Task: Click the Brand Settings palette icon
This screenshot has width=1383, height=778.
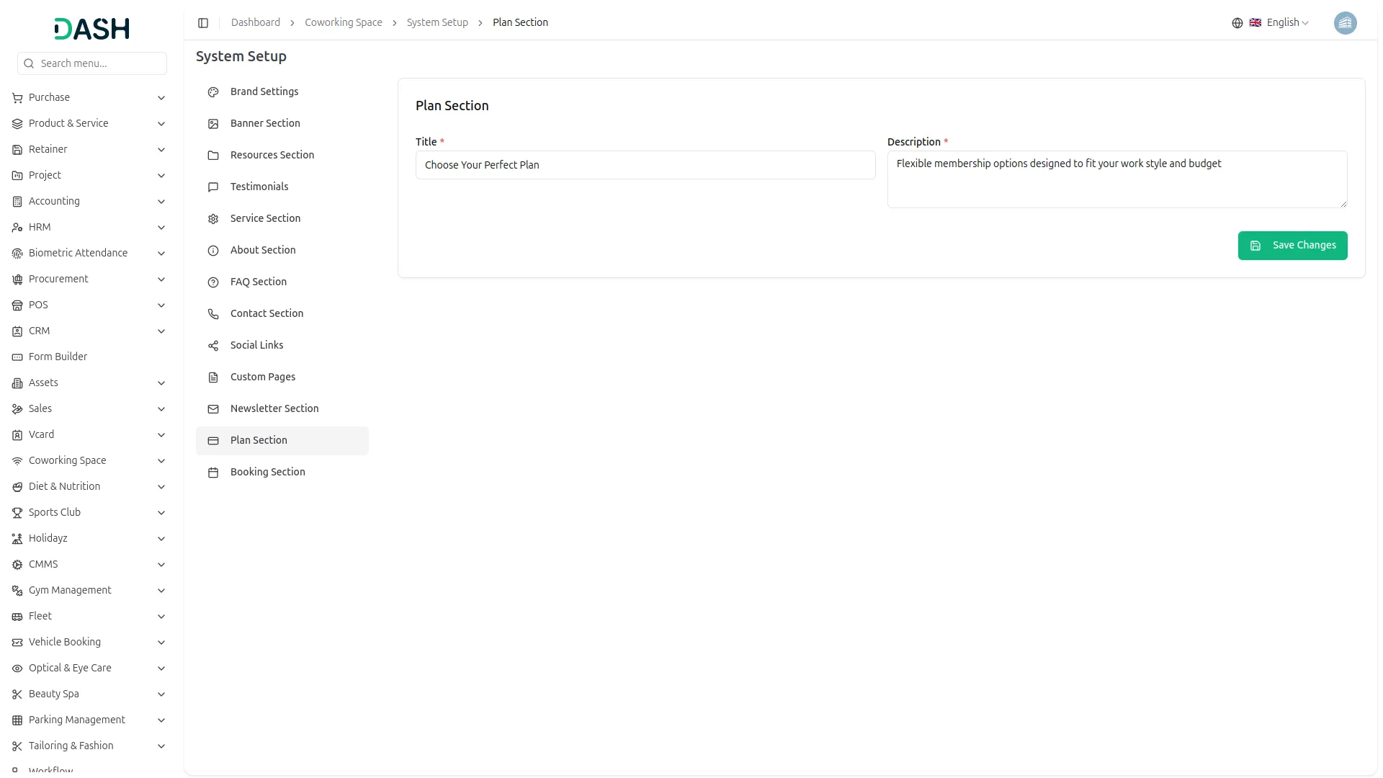Action: [213, 92]
